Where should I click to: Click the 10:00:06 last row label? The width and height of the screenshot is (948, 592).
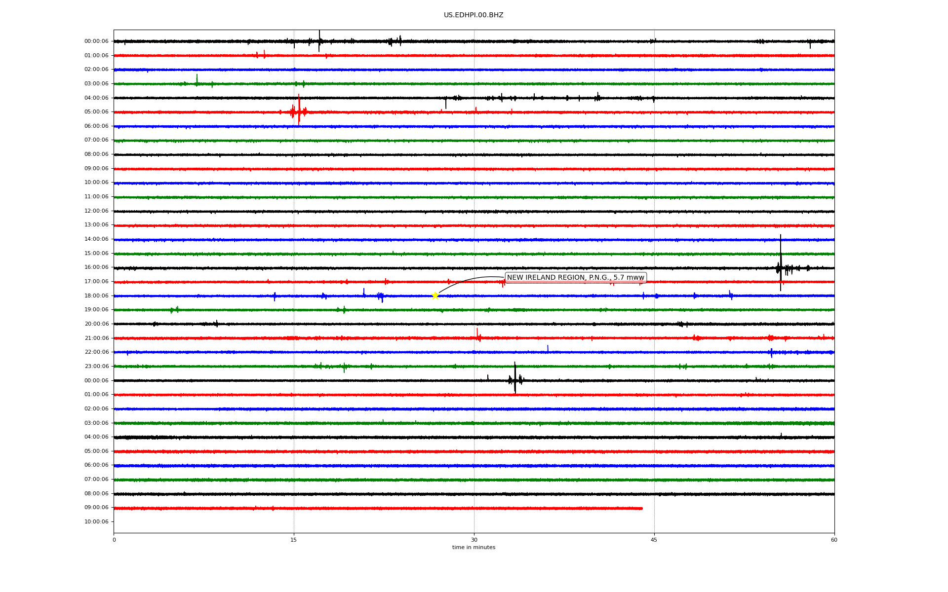pos(96,522)
